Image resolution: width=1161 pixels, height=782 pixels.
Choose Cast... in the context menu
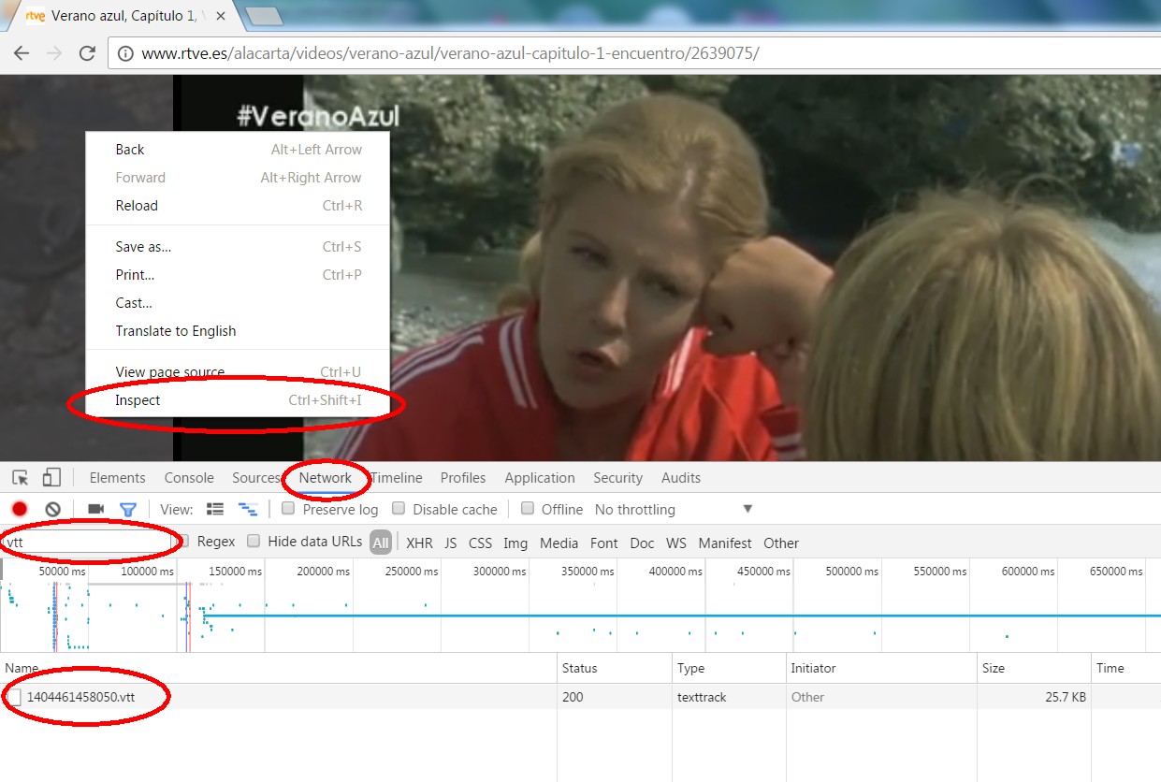coord(239,303)
